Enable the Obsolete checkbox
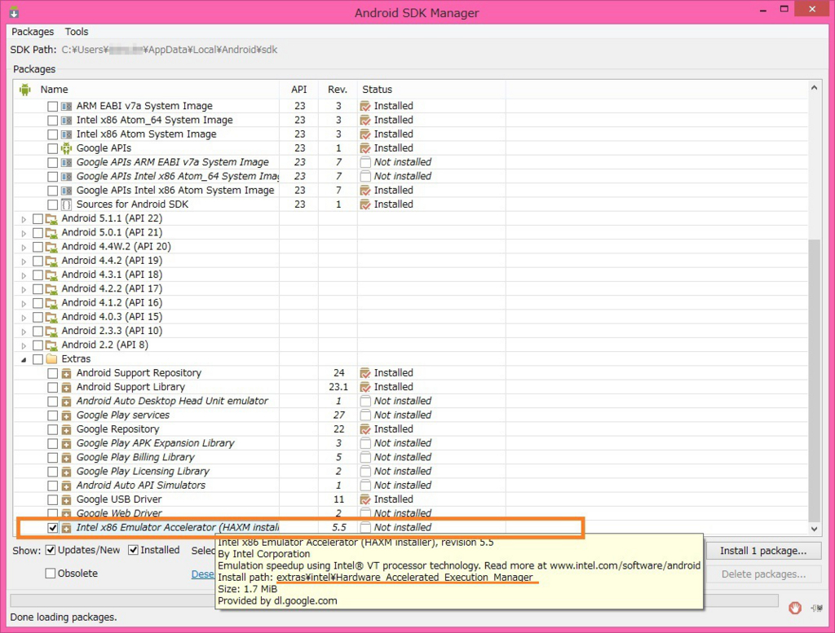 51,574
